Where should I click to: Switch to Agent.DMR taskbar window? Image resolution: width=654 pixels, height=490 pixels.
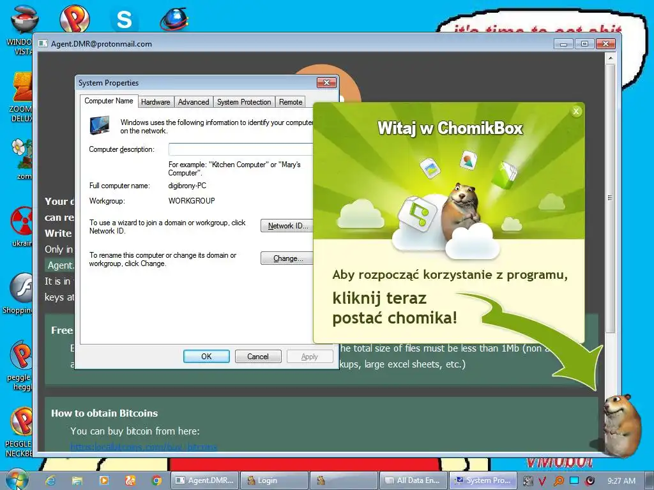205,480
